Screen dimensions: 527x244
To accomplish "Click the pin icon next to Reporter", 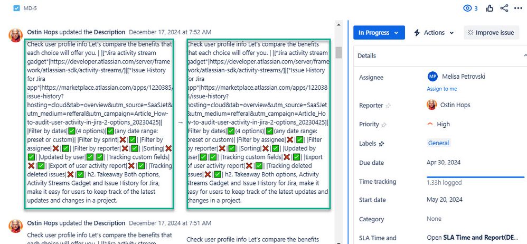I will point(388,106).
